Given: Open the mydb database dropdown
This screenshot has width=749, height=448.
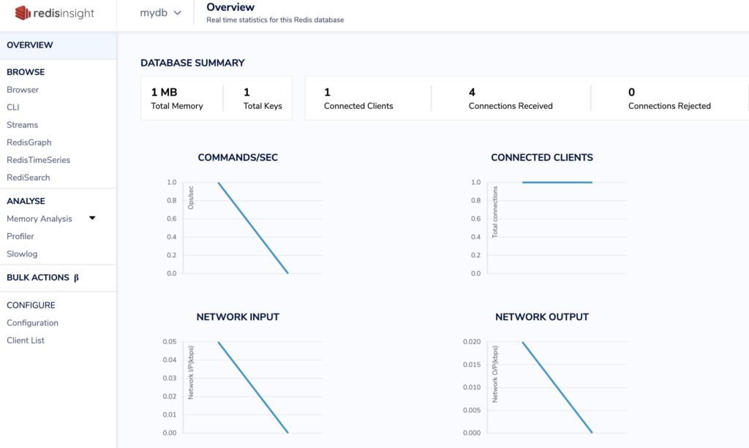Looking at the screenshot, I should pyautogui.click(x=160, y=13).
